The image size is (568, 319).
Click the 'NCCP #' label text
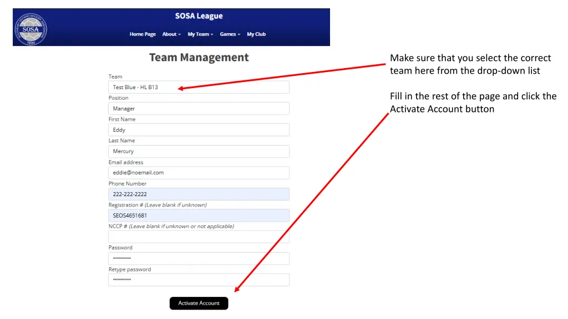tap(118, 226)
